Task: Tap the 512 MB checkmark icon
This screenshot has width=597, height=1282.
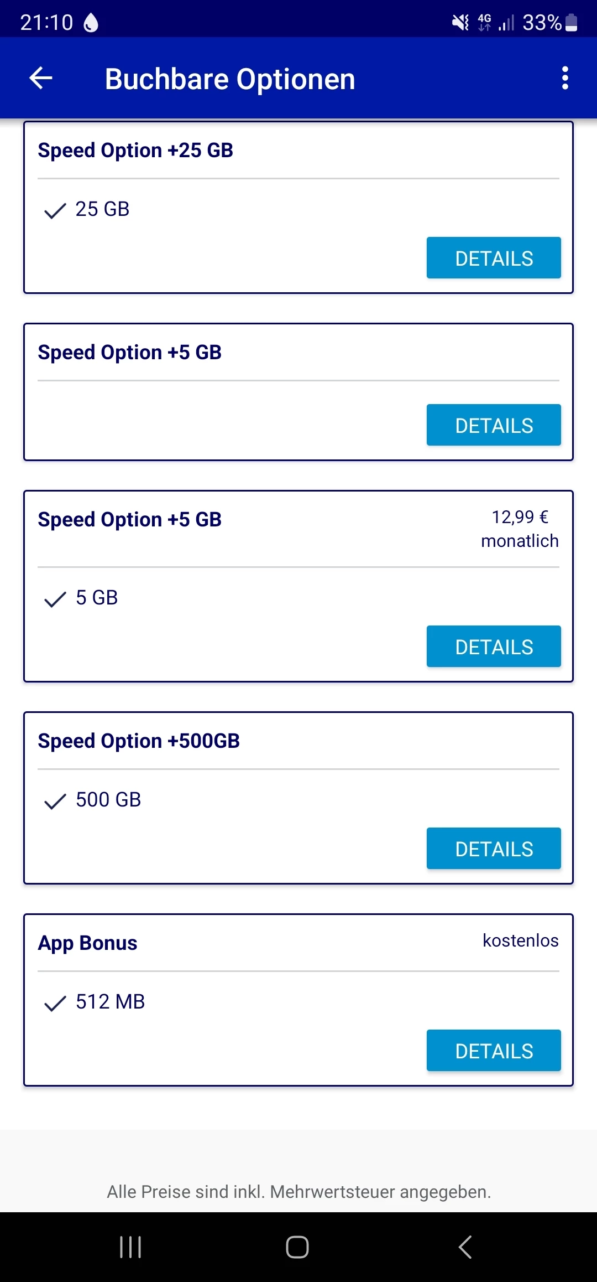Action: coord(55,1003)
